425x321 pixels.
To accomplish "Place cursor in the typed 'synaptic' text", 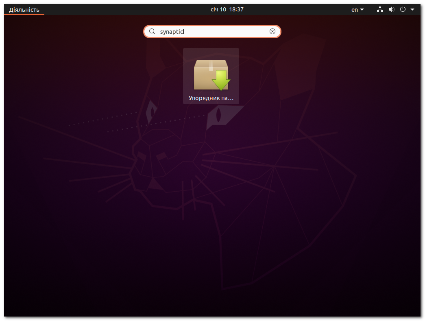I will tap(171, 32).
